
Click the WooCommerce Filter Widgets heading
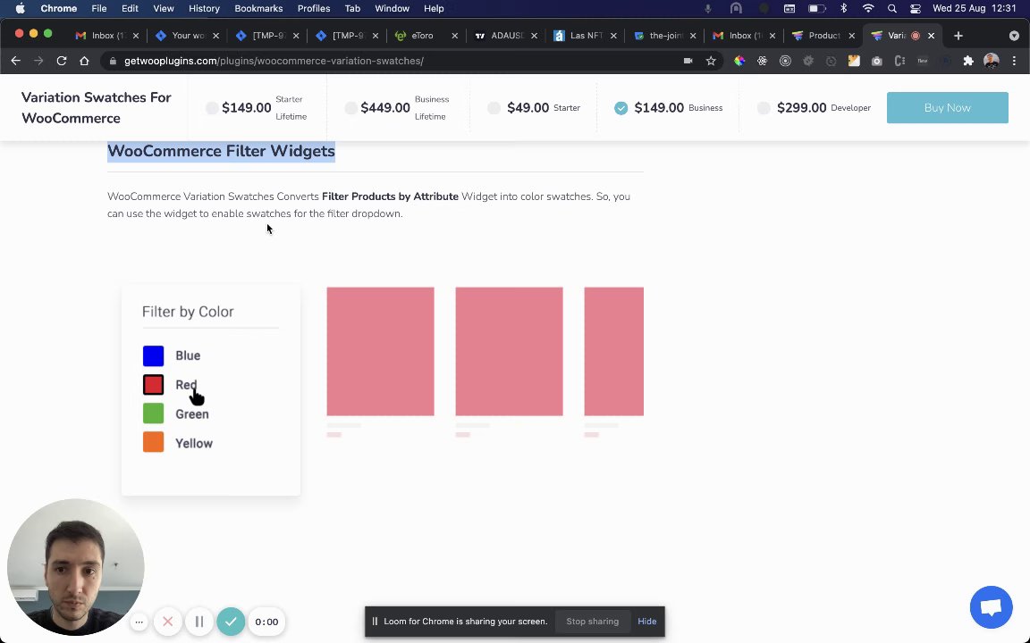coord(222,152)
